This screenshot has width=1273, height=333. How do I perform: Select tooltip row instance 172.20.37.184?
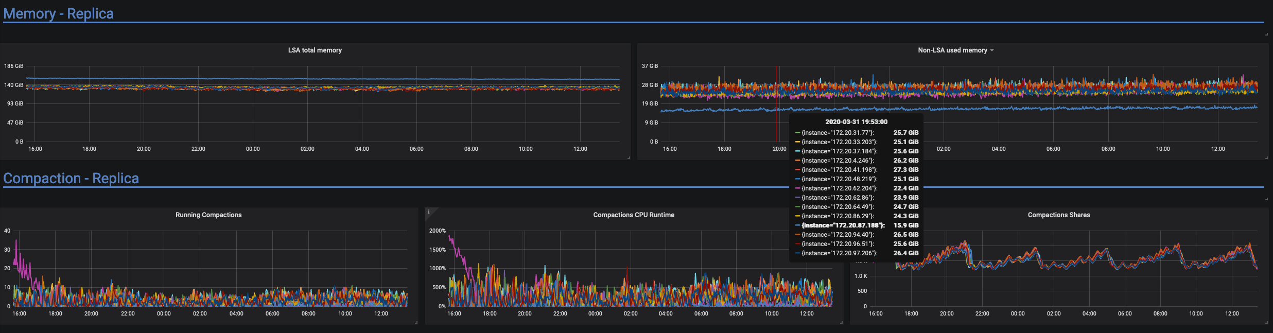[x=857, y=151]
